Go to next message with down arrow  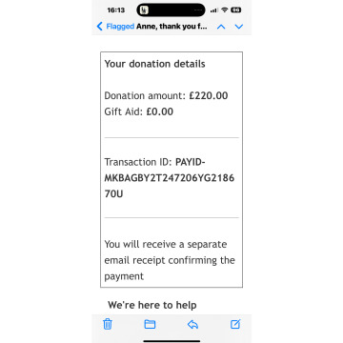click(239, 27)
